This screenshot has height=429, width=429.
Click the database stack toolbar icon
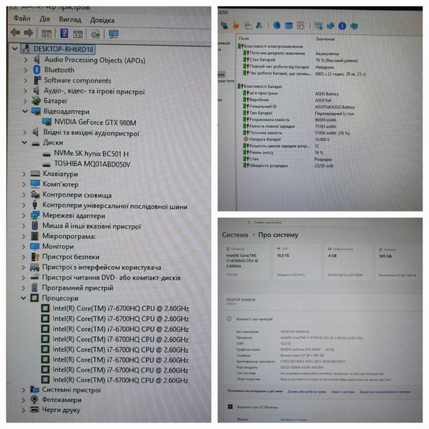[288, 26]
